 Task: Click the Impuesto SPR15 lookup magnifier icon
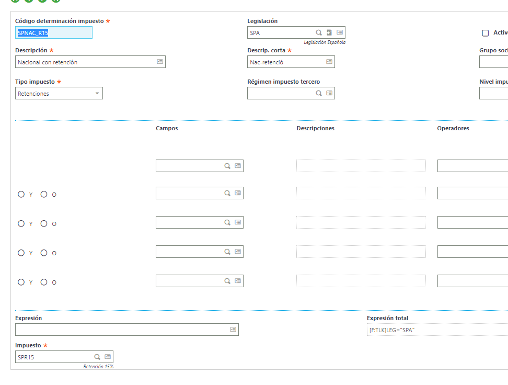pos(97,357)
